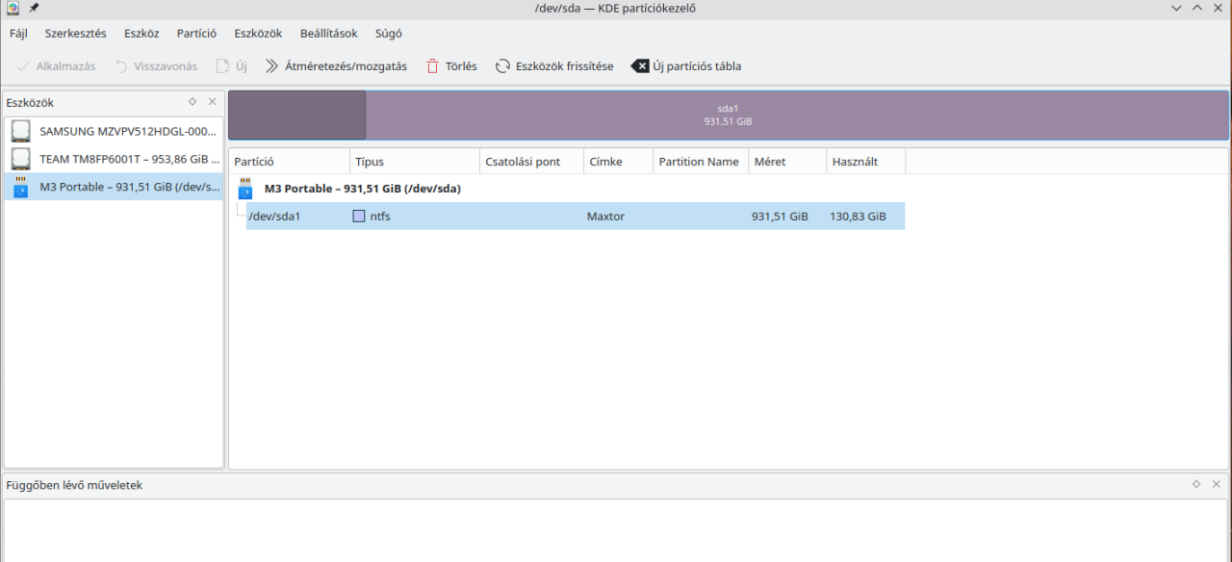Open the Eszközök menu
Screen dimensions: 1232x562
pyautogui.click(x=258, y=33)
